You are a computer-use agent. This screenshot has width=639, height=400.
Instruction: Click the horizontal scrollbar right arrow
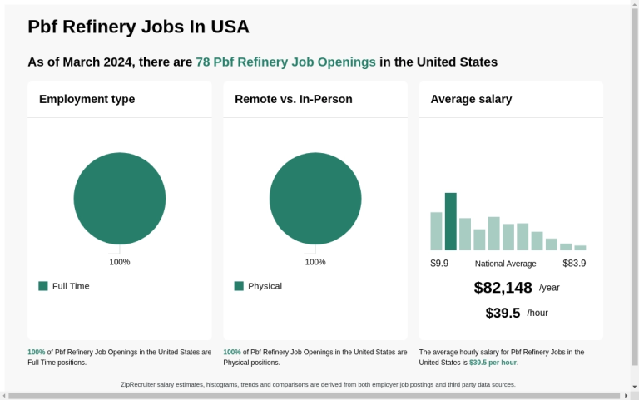pos(626,396)
